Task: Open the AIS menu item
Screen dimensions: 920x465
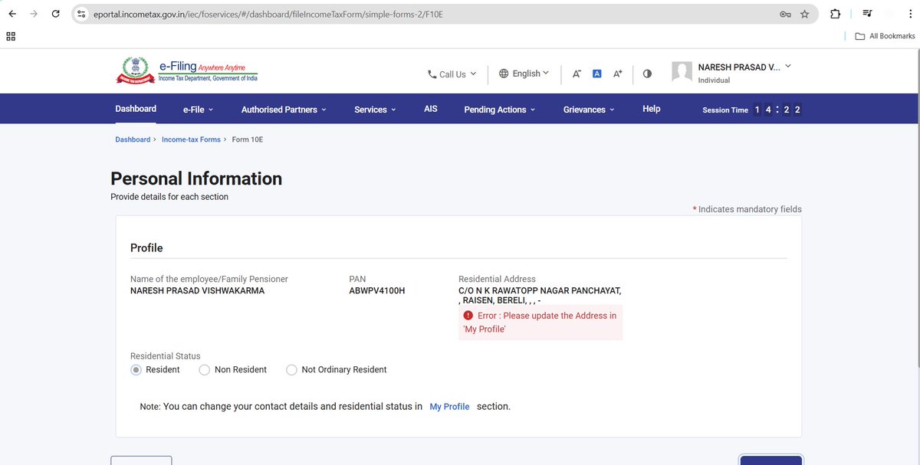Action: coord(431,109)
